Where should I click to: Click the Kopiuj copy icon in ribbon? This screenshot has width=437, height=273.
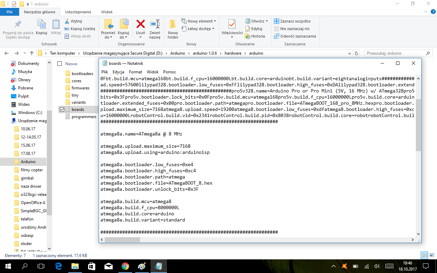click(x=41, y=25)
